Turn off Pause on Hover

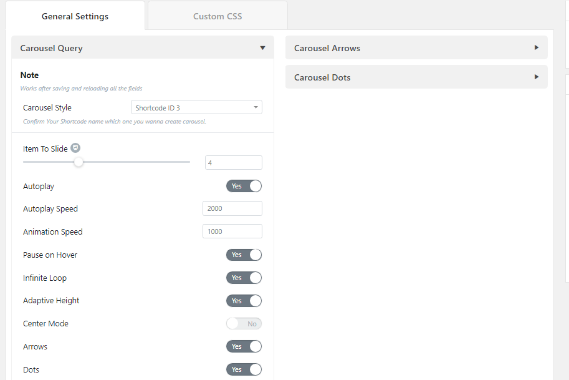[x=244, y=255]
